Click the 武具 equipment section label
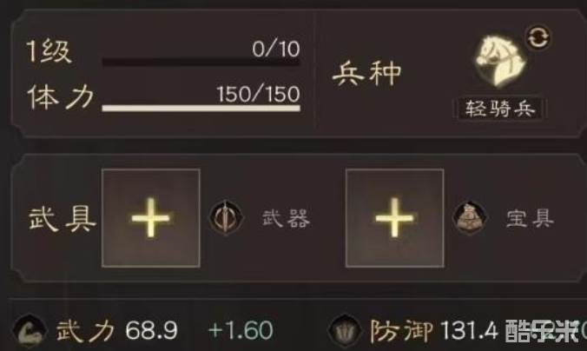Screen dimensions: 587x351 click(63, 219)
